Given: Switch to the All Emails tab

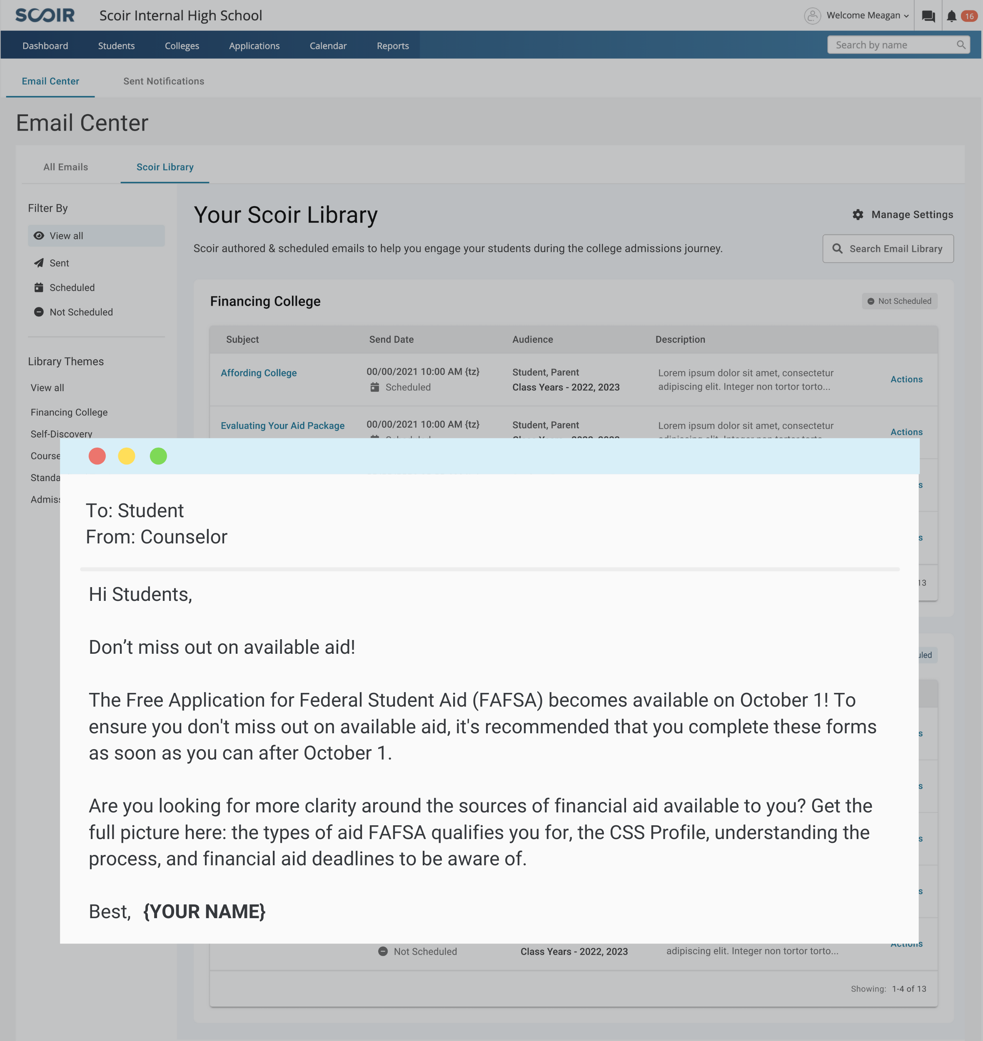Looking at the screenshot, I should 65,167.
